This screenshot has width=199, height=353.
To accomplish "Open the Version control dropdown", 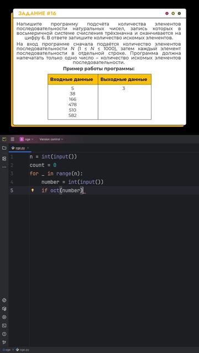I will point(51,140).
